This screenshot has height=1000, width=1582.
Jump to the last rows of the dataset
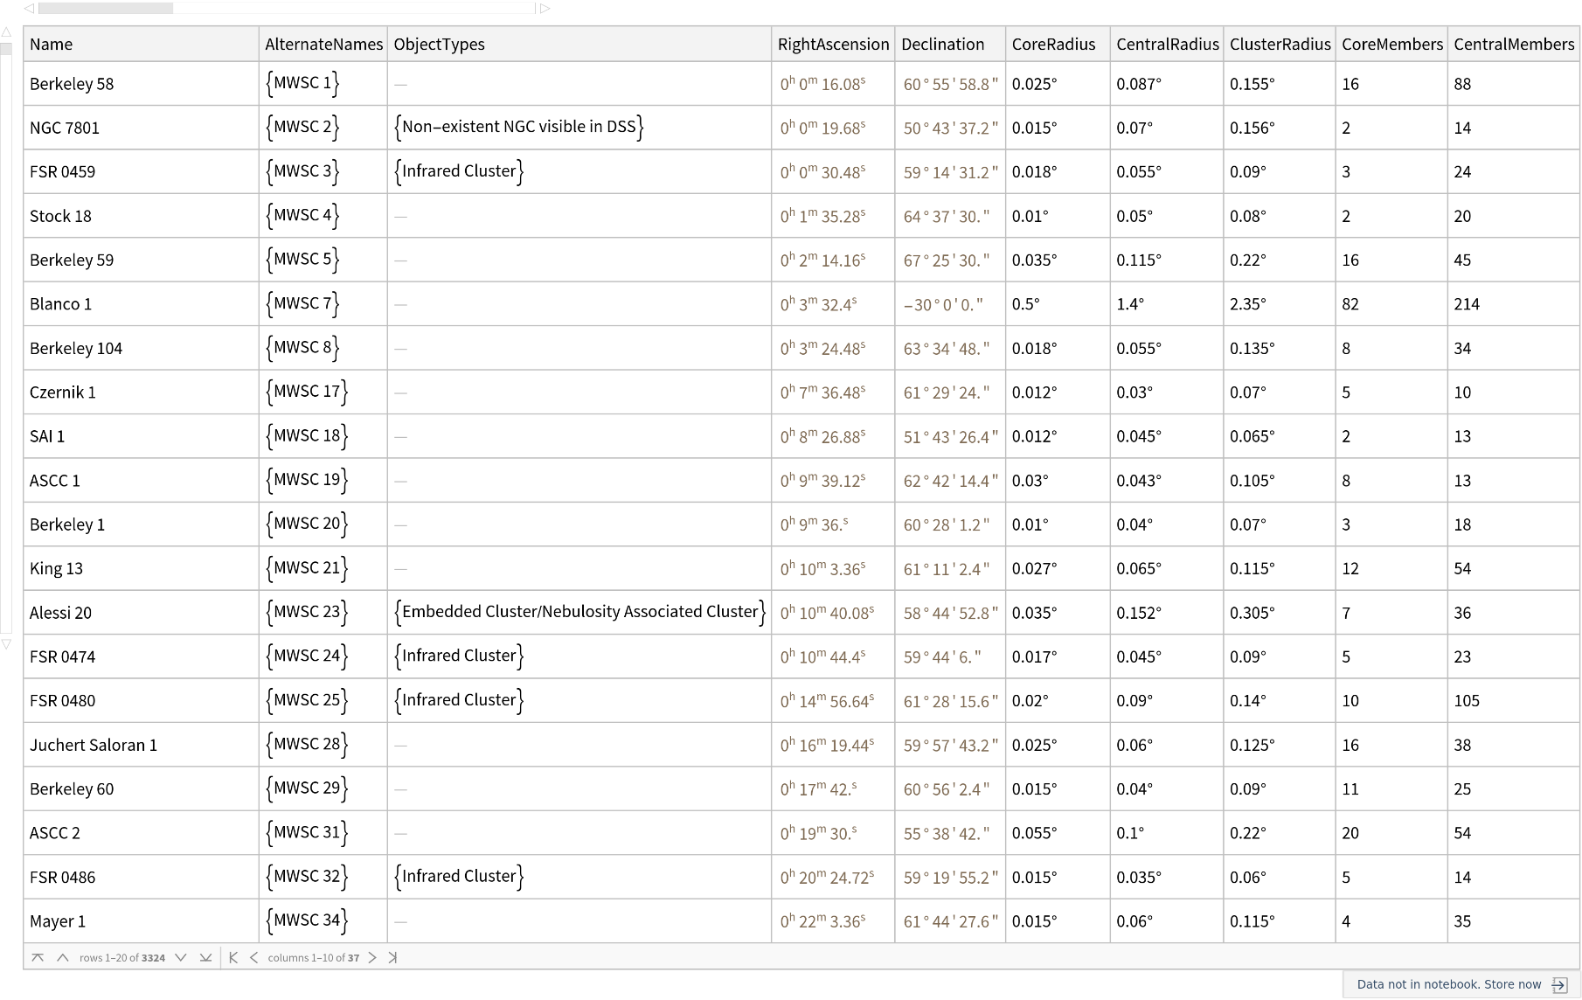point(205,958)
